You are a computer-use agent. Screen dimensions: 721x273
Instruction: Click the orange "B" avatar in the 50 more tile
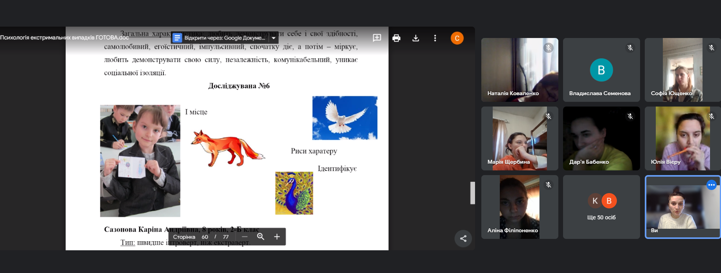tap(609, 201)
